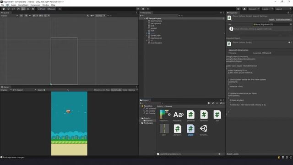This screenshot has width=293, height=165.
Task: Select the Scale tool in the toolbar
Action: tap(18, 9)
